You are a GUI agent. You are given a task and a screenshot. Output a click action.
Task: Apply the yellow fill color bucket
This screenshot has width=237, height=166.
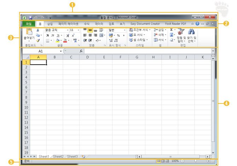[x=57, y=40]
